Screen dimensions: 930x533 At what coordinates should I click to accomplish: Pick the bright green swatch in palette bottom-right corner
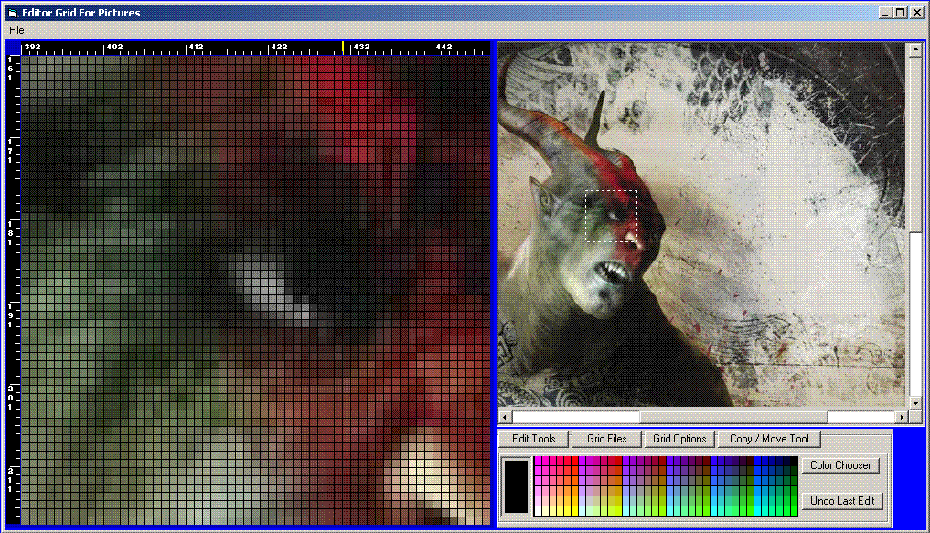pyautogui.click(x=792, y=510)
